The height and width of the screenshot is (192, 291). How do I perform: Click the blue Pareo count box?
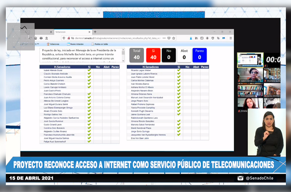click(x=200, y=55)
